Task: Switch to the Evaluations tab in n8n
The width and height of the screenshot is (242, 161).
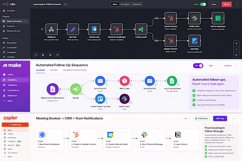Action: tap(137, 4)
